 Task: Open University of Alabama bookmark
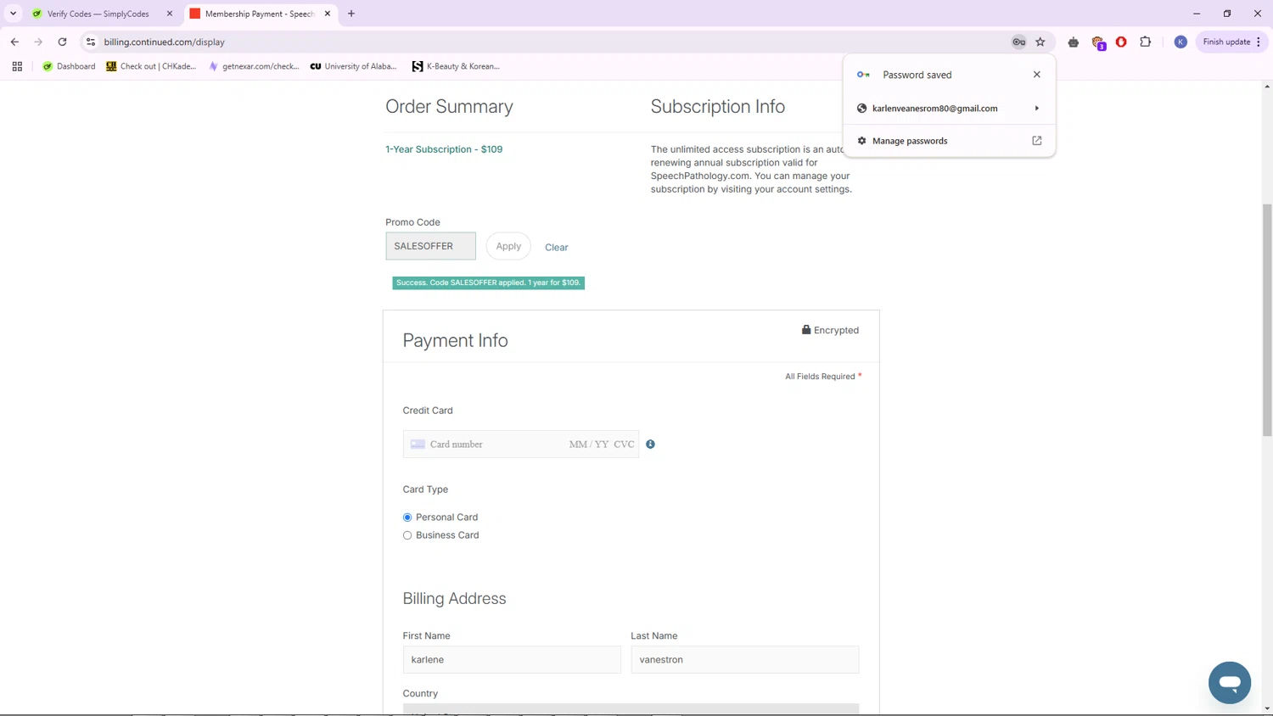coord(353,66)
